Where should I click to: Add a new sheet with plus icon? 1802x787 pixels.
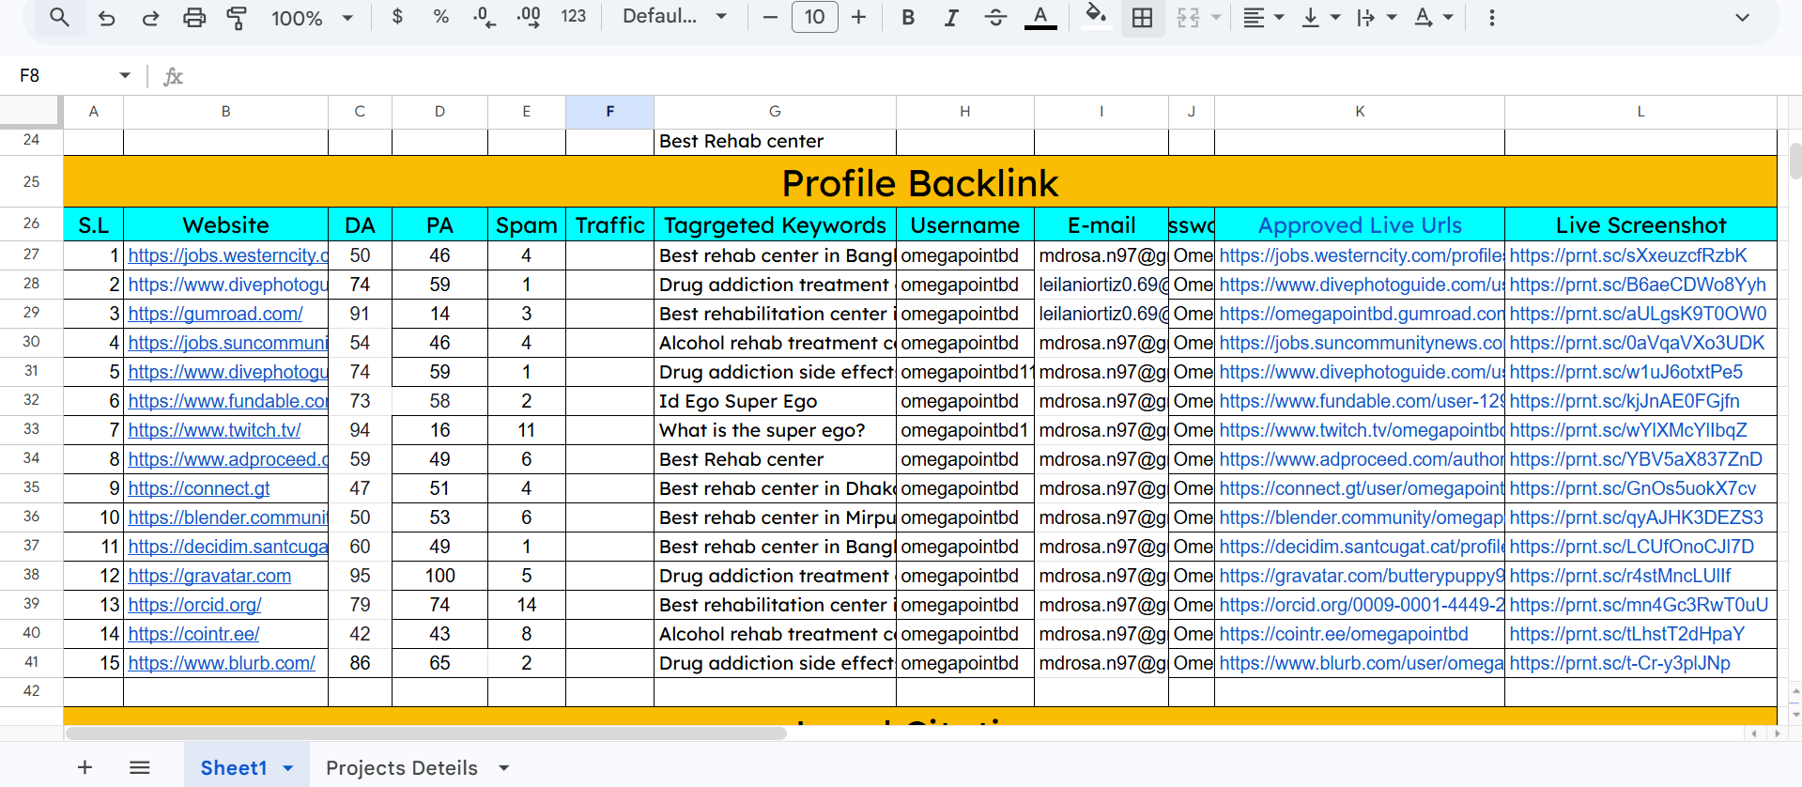click(85, 767)
